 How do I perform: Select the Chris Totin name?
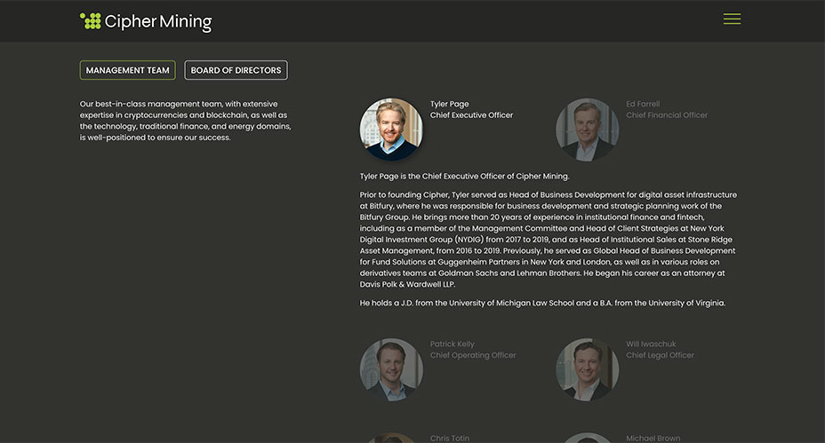coord(449,439)
